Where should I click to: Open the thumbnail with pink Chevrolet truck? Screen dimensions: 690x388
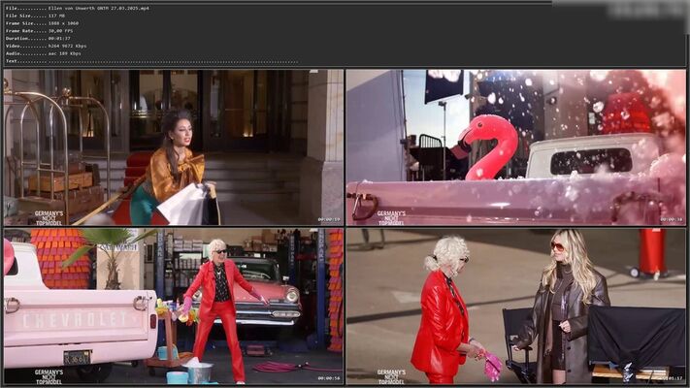pyautogui.click(x=174, y=307)
